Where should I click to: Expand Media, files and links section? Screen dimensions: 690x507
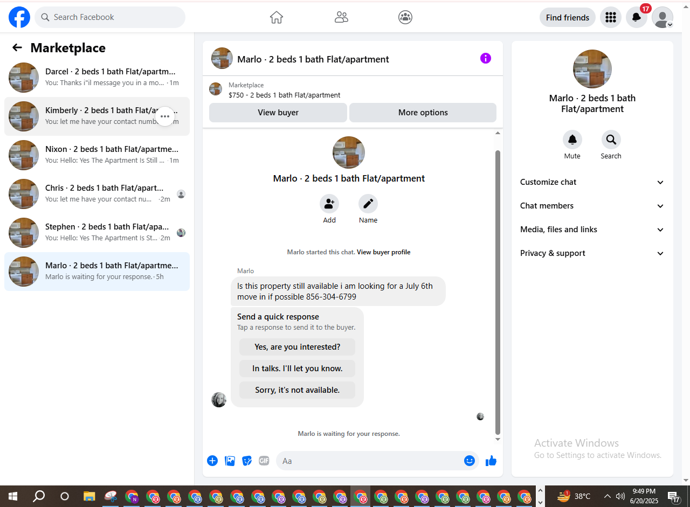(592, 230)
